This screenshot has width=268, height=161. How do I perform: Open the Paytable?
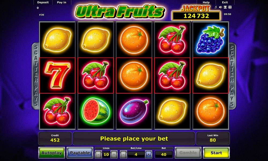(80, 153)
